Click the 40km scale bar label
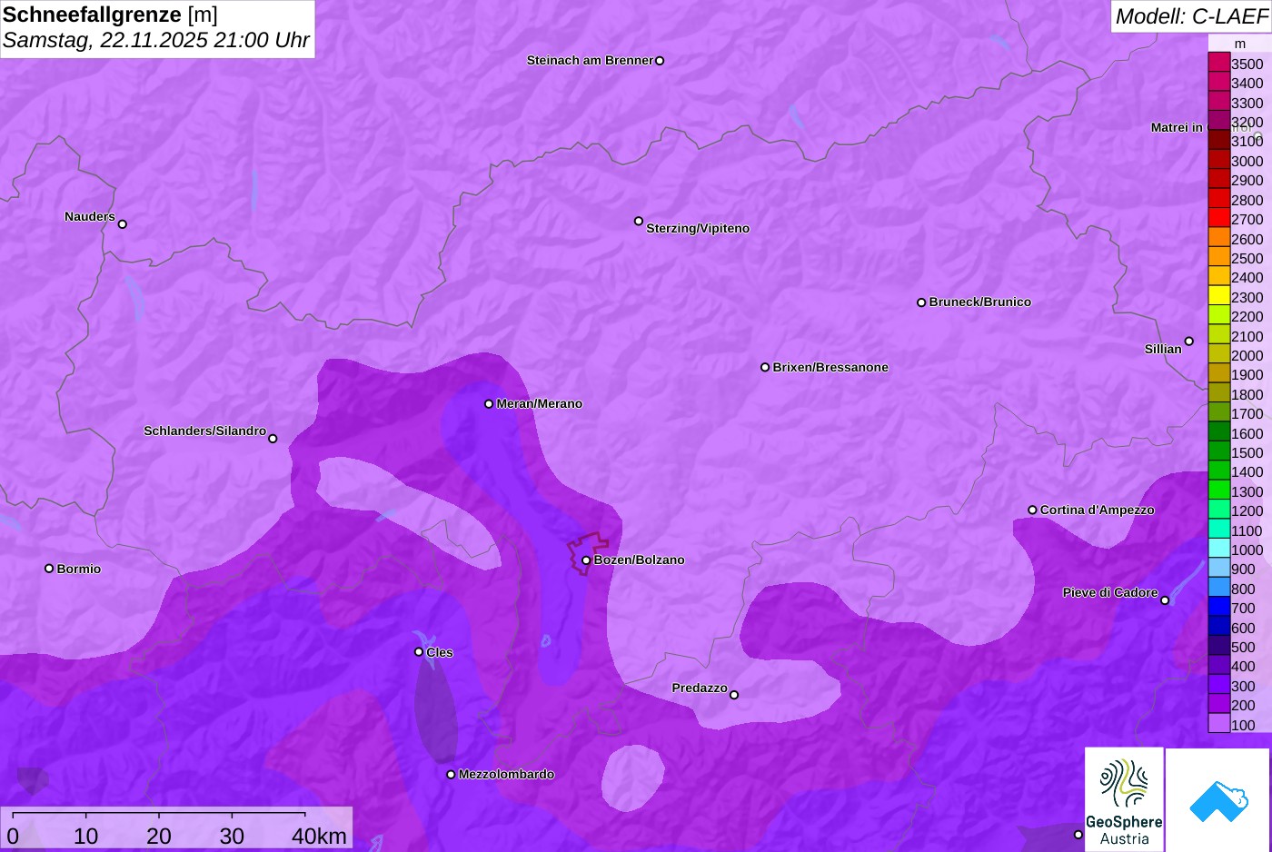This screenshot has height=852, width=1272. pyautogui.click(x=319, y=836)
